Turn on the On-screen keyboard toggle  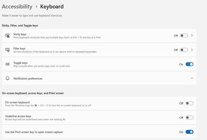coord(189,103)
